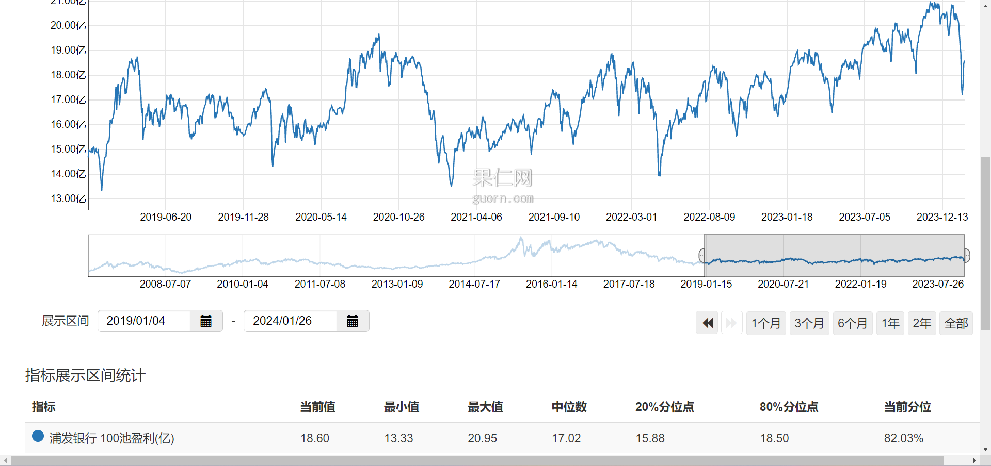Screen dimensions: 991x466
Task: Click the rewind double-arrow button
Action: (x=707, y=323)
